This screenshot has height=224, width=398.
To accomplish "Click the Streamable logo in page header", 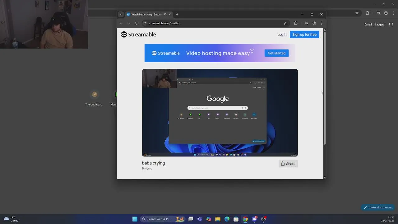I will point(138,35).
